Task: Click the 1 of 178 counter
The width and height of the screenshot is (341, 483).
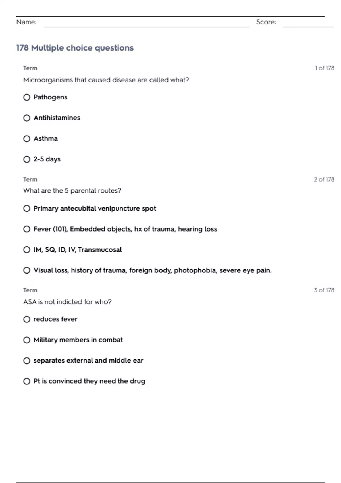Action: pos(324,68)
